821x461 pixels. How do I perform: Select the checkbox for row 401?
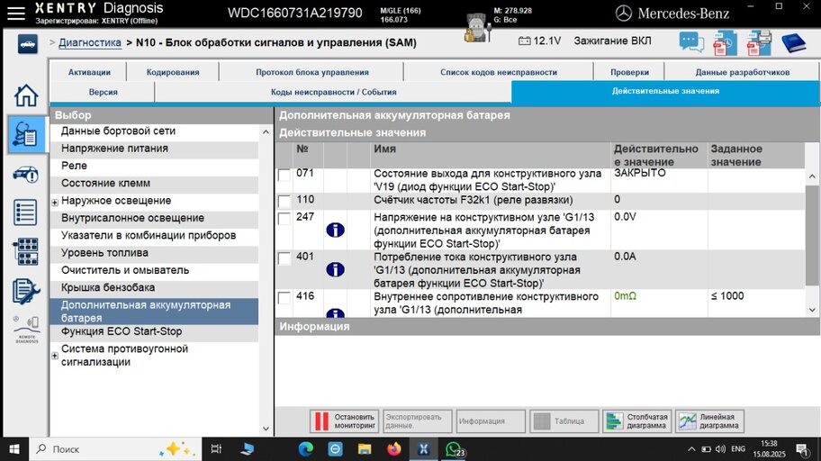pos(284,258)
